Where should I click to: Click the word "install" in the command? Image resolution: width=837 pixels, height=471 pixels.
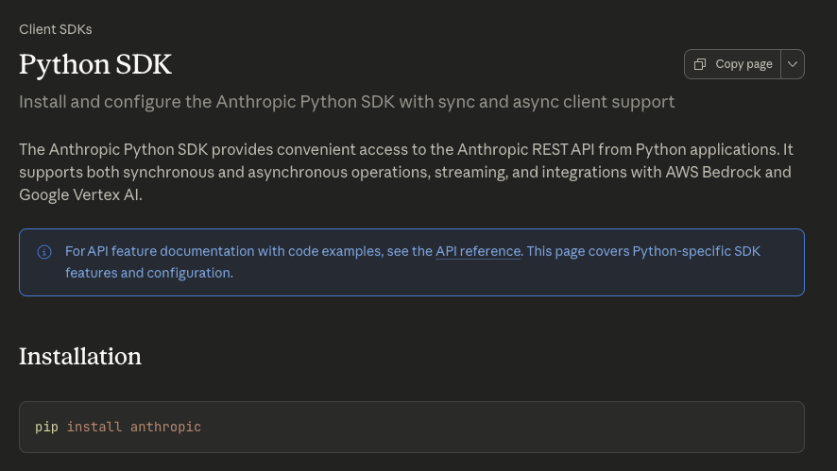(x=94, y=427)
